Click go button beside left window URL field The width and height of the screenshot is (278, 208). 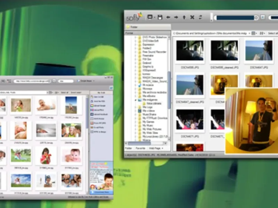[x=54, y=81]
